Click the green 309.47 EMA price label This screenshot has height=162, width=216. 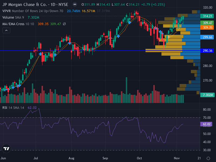(207, 23)
